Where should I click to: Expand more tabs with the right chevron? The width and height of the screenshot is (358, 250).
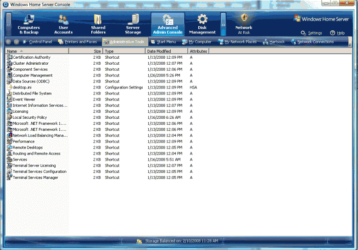223,24
